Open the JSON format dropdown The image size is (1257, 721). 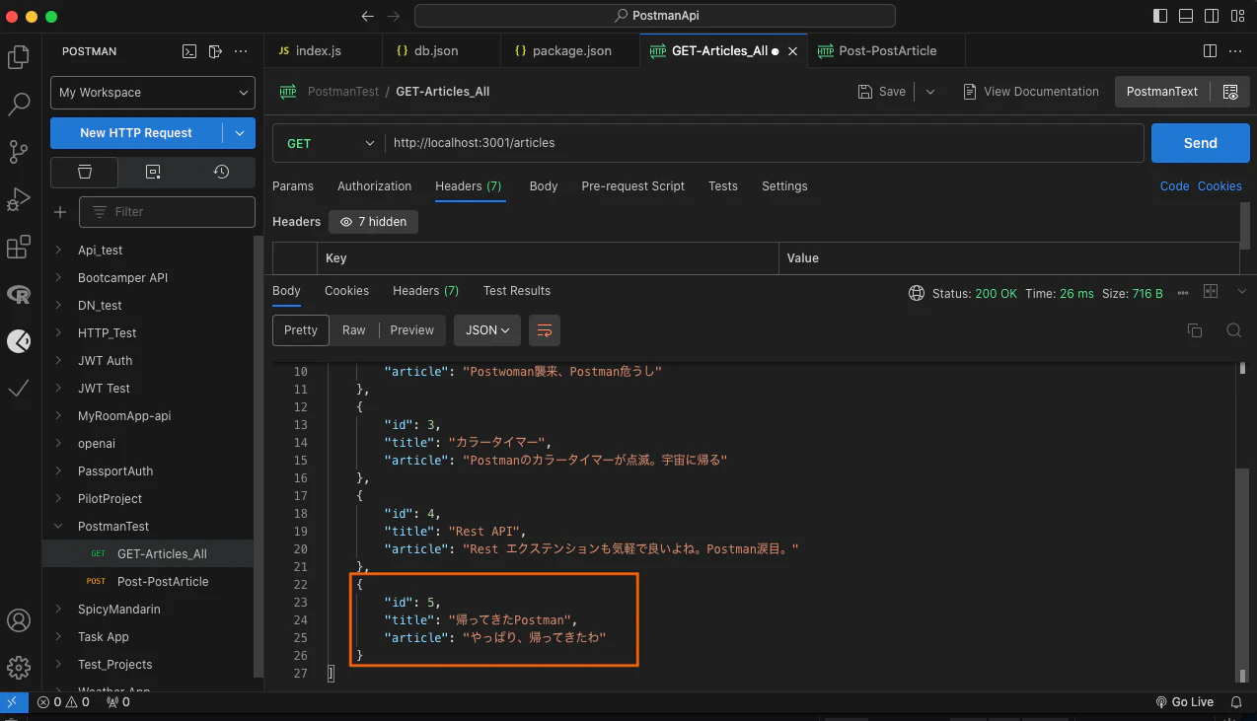[x=487, y=330]
